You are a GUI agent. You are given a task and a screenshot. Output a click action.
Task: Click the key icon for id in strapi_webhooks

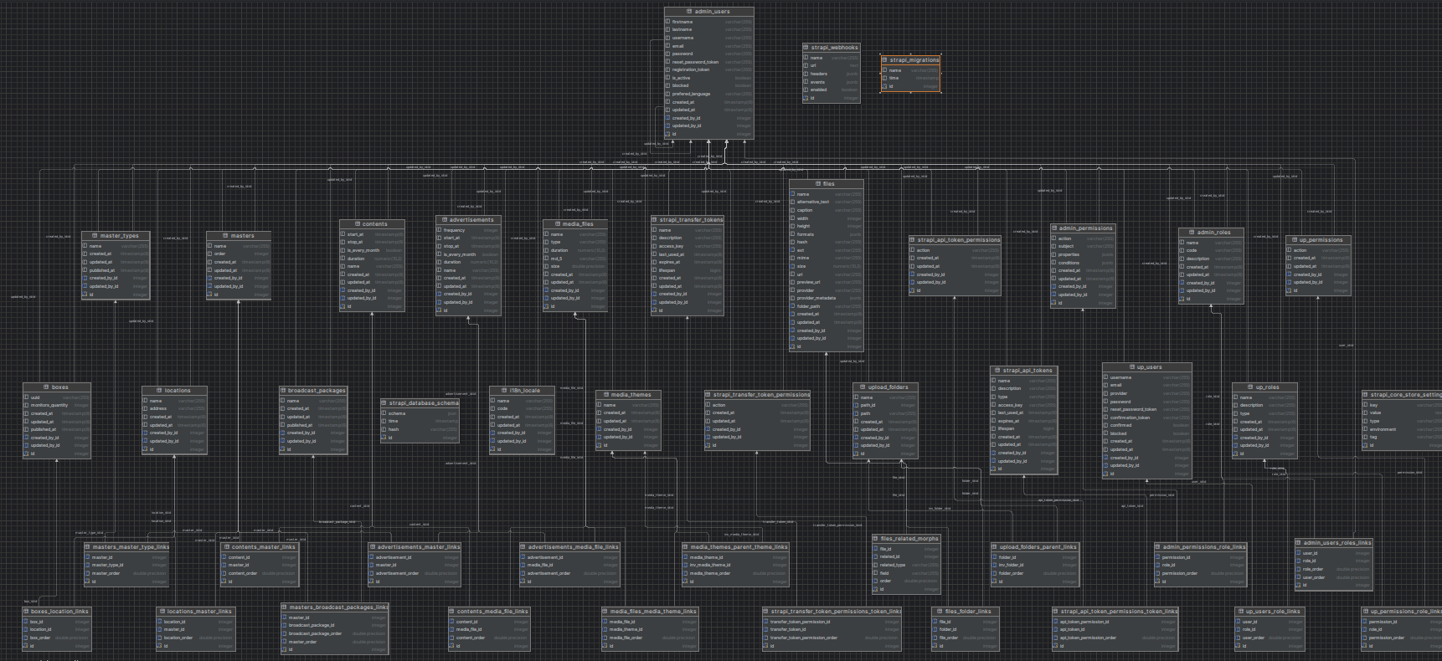(x=806, y=98)
